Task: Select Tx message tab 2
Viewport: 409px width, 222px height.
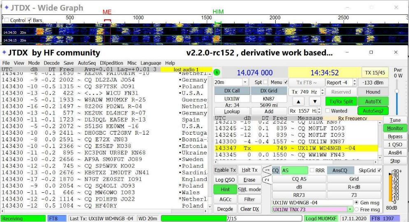Action: click(267, 180)
